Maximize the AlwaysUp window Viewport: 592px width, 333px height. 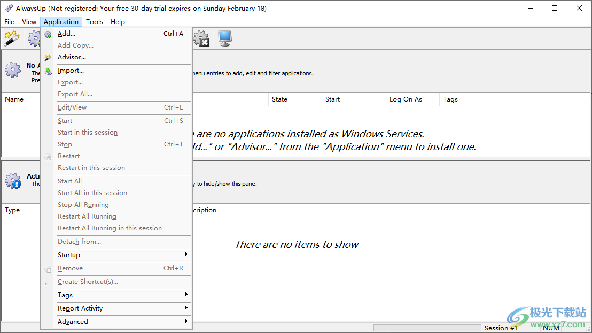tap(555, 9)
